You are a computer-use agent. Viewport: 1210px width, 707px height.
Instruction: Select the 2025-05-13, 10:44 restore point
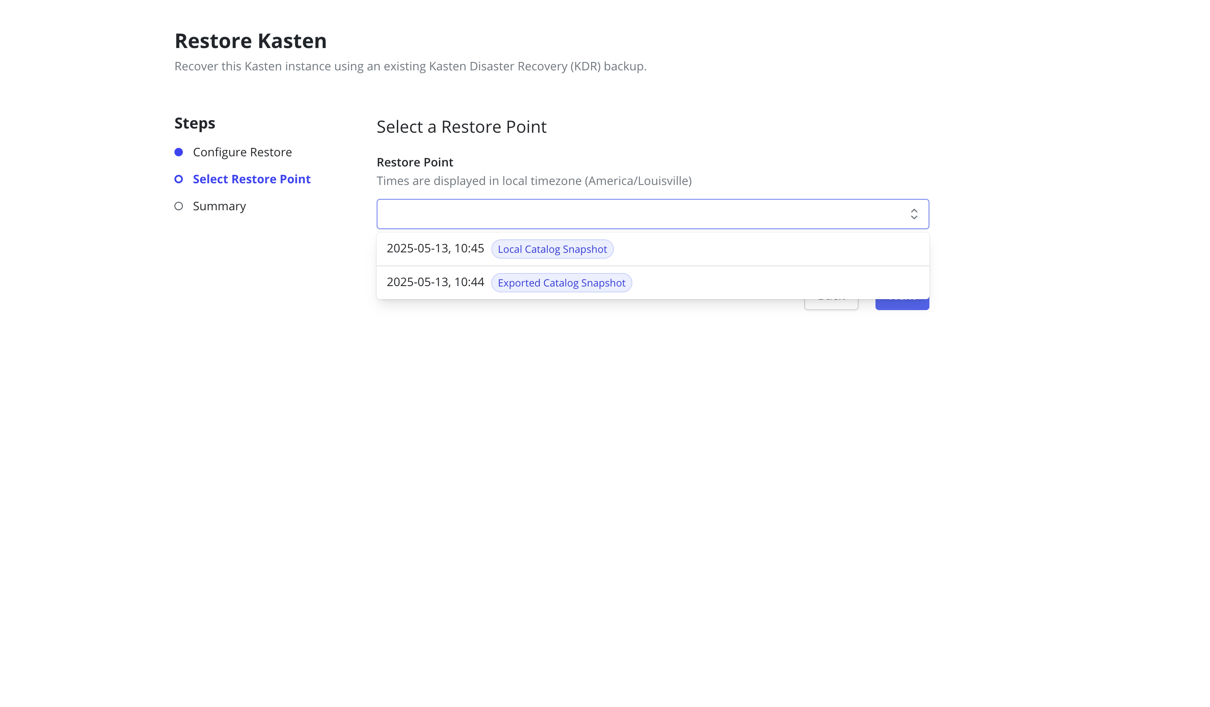[653, 282]
